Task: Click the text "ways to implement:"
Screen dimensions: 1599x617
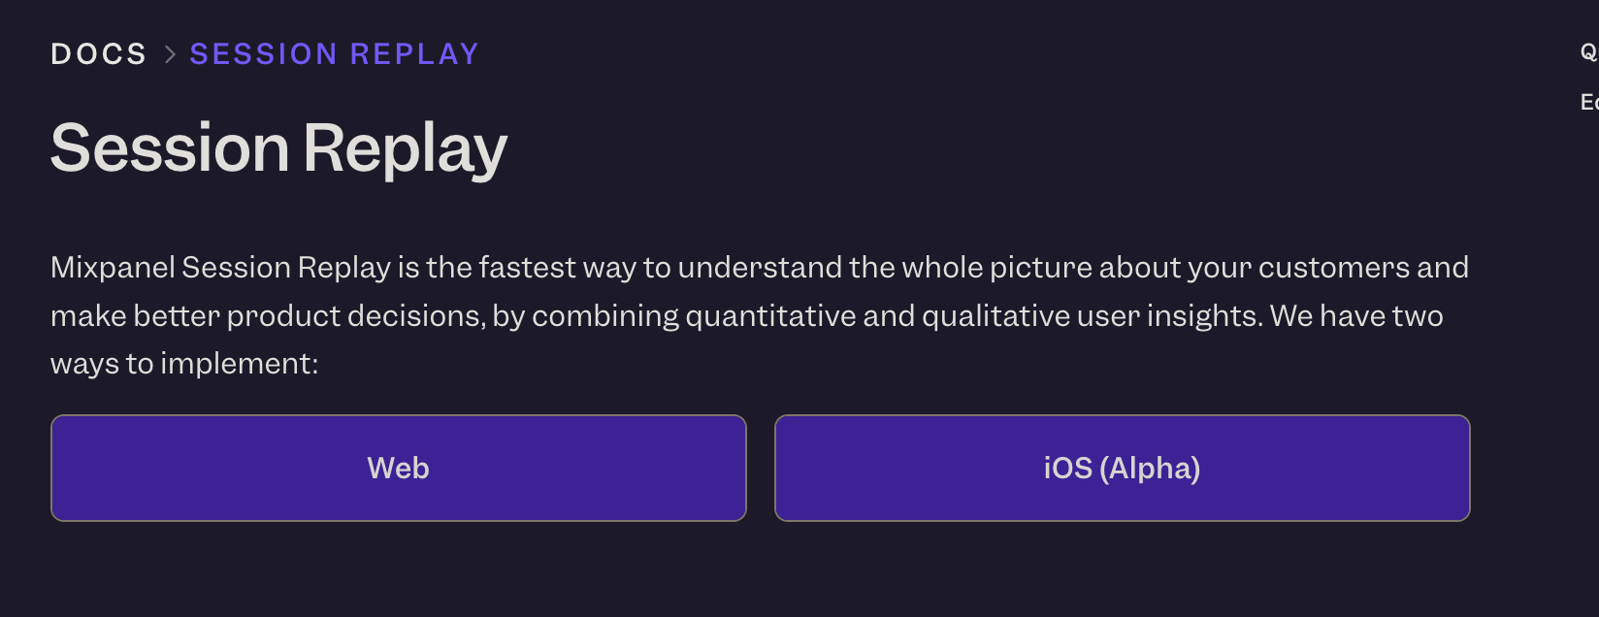Action: [184, 364]
